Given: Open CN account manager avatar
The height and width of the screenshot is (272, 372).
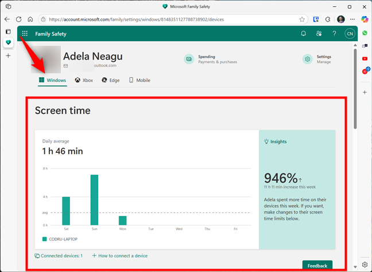Looking at the screenshot, I should (350, 34).
